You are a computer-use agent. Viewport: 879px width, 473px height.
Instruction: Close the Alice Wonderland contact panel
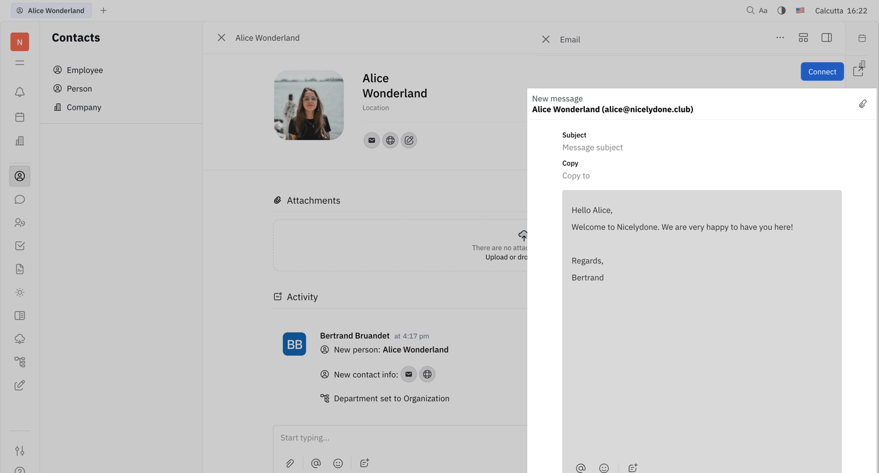(221, 38)
